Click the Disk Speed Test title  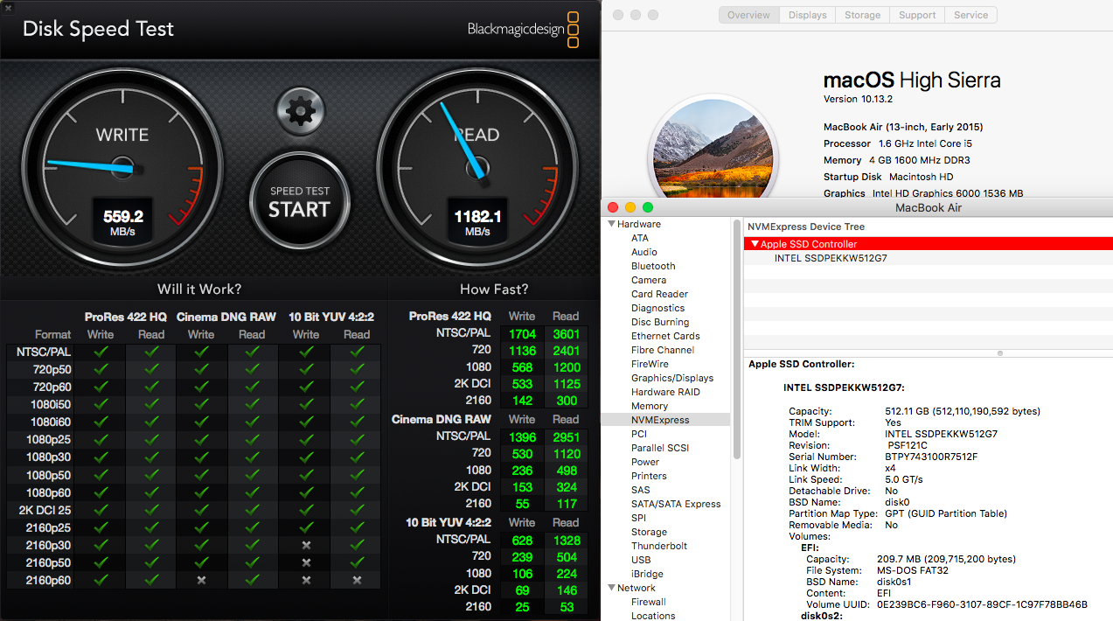click(x=98, y=28)
